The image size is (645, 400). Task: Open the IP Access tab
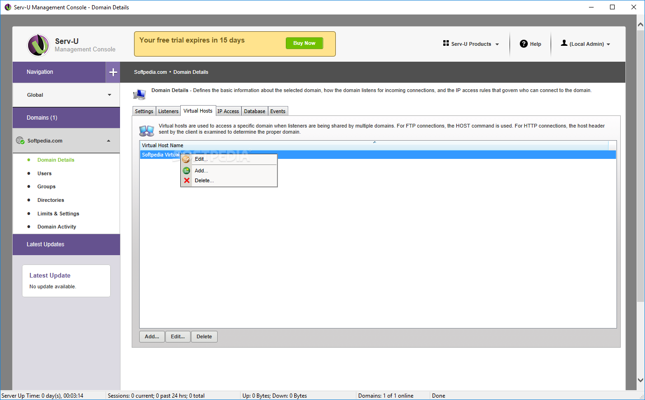click(228, 111)
